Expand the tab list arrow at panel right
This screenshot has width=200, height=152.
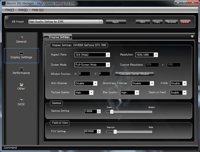[x=192, y=37]
